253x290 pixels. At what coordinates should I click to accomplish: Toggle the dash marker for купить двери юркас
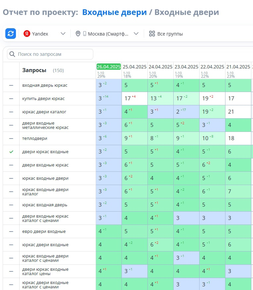point(11,99)
